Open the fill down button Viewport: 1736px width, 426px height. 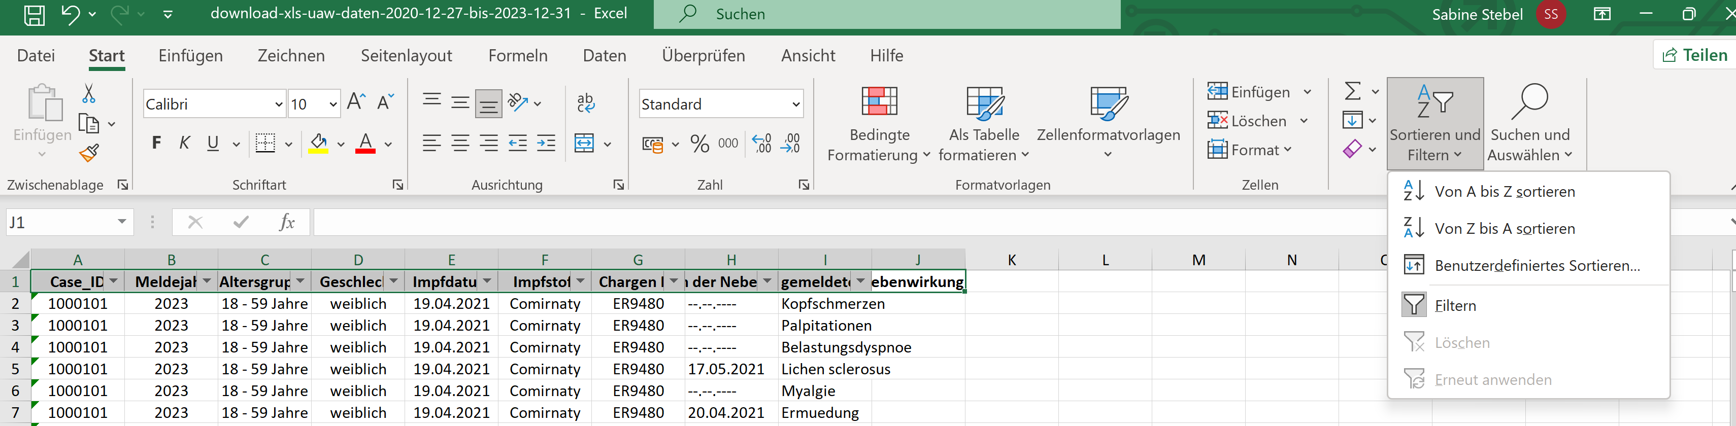click(1353, 121)
